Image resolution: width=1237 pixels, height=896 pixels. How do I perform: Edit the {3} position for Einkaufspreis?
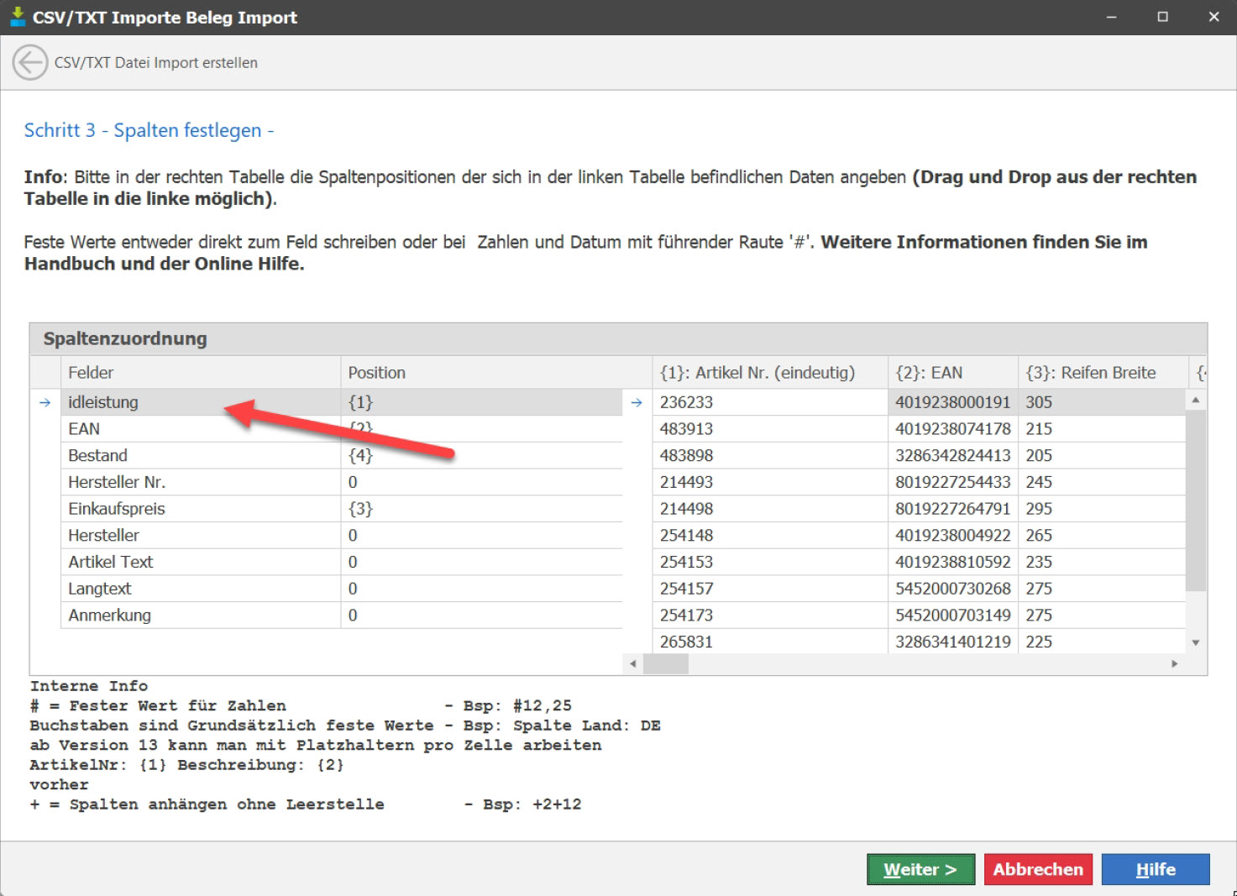(482, 509)
